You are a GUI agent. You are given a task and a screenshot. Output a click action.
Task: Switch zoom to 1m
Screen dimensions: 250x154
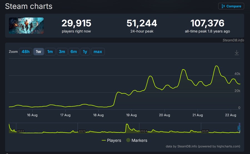point(50,52)
